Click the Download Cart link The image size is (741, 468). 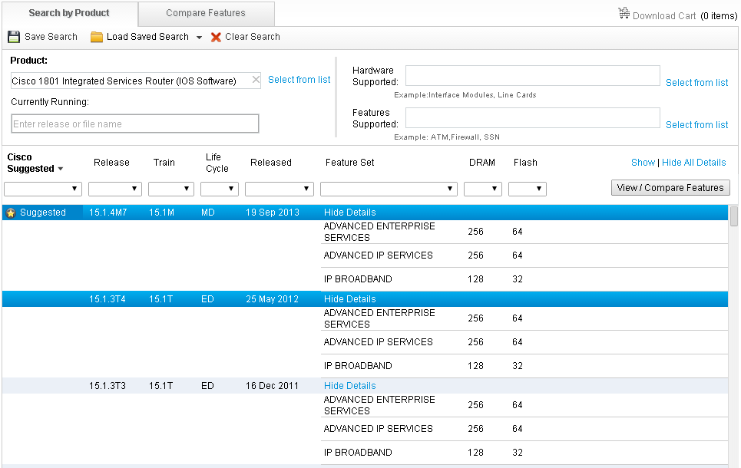click(664, 16)
